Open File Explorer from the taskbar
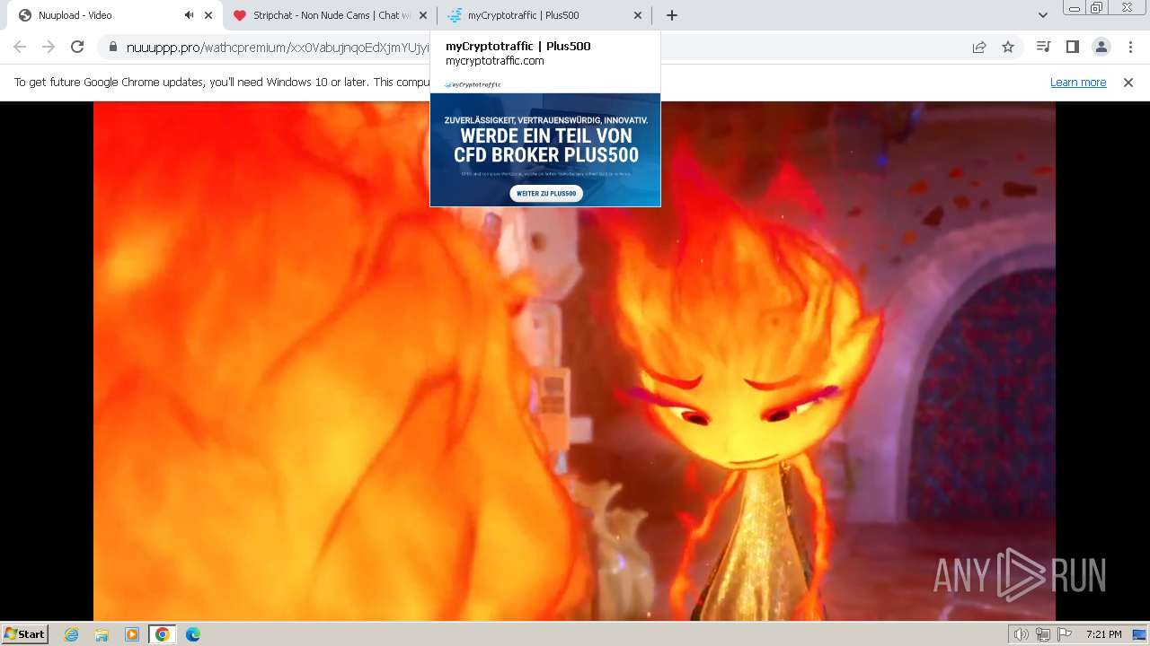This screenshot has height=646, width=1150. tap(102, 634)
